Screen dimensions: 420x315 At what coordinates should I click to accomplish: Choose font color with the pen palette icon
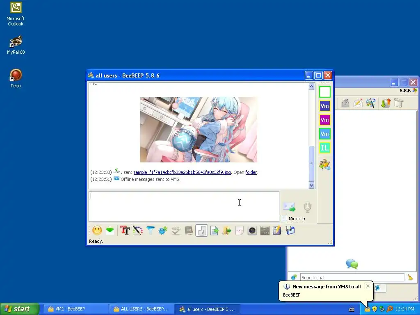138,231
